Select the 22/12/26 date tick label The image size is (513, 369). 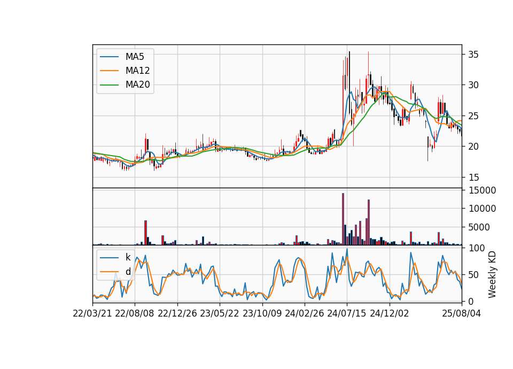[x=177, y=313]
